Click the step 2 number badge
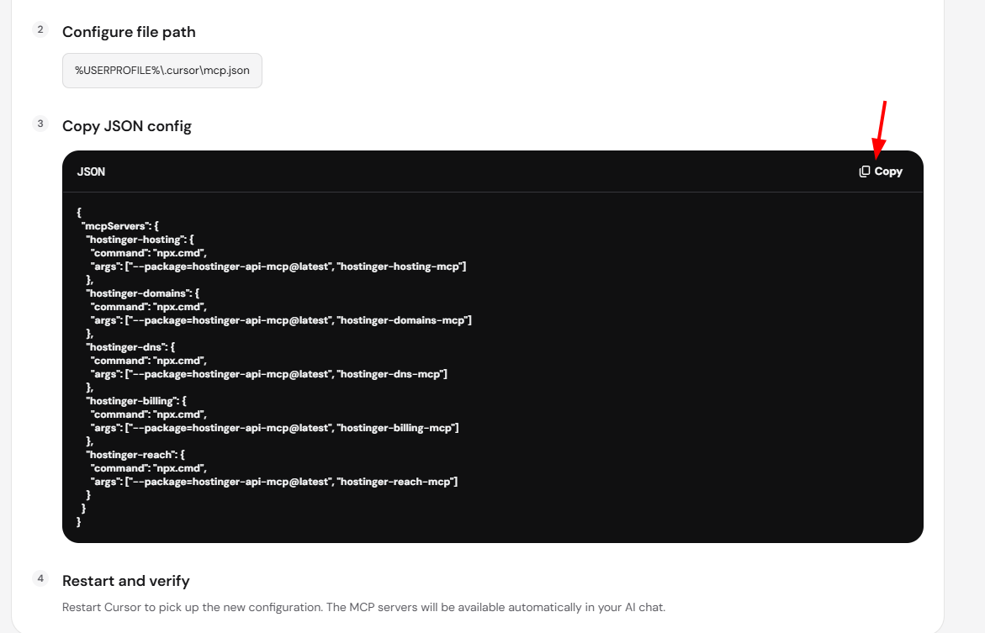This screenshot has width=985, height=633. point(40,29)
